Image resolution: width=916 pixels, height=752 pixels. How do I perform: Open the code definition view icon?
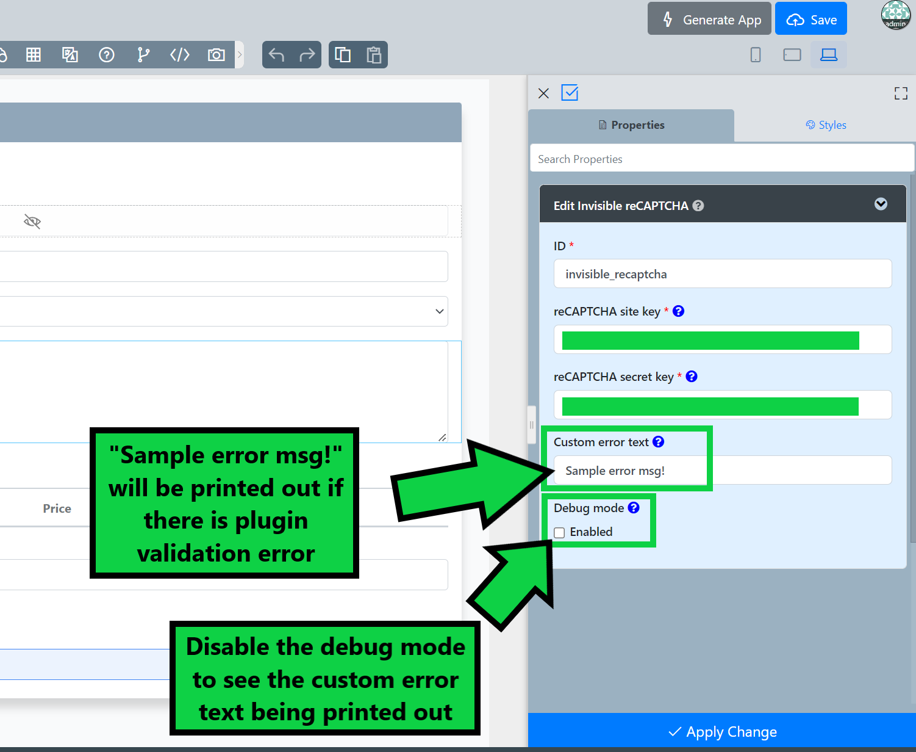180,55
